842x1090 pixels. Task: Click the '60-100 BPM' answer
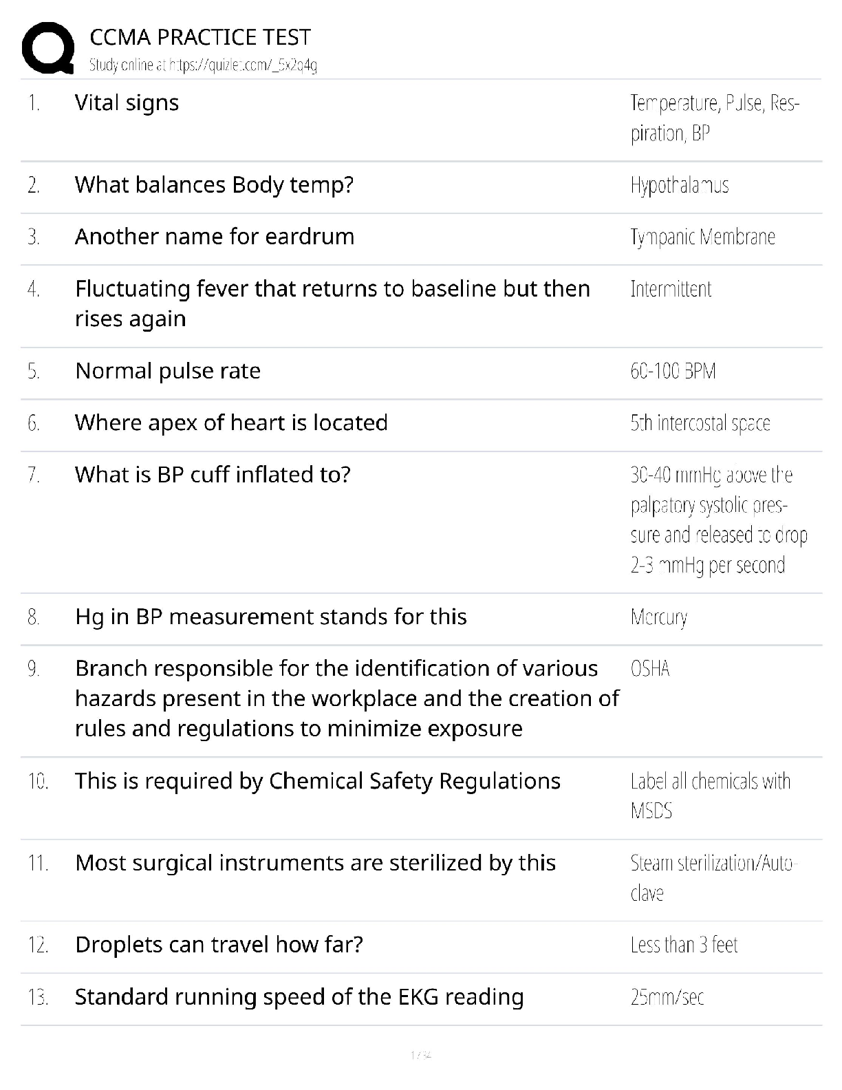coord(673,372)
